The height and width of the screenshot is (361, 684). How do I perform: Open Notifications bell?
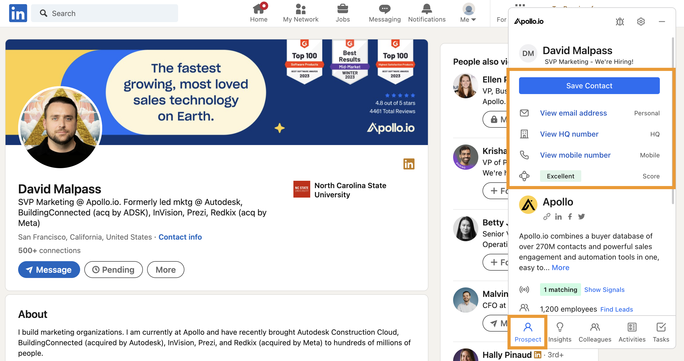427,13
